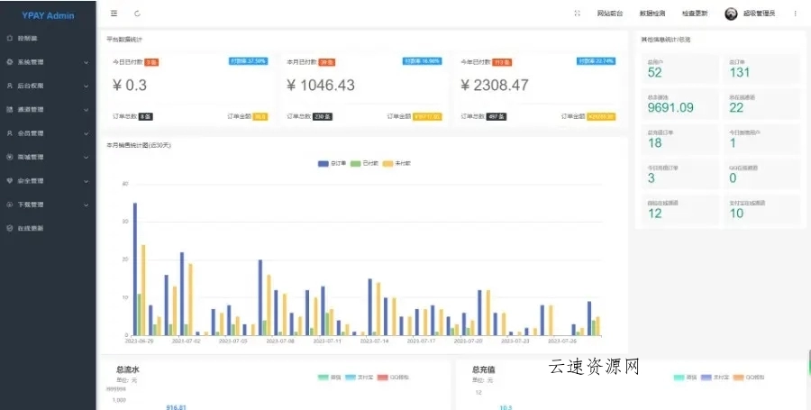Click the YPAY Admin logo title
811x410 pixels.
point(48,15)
